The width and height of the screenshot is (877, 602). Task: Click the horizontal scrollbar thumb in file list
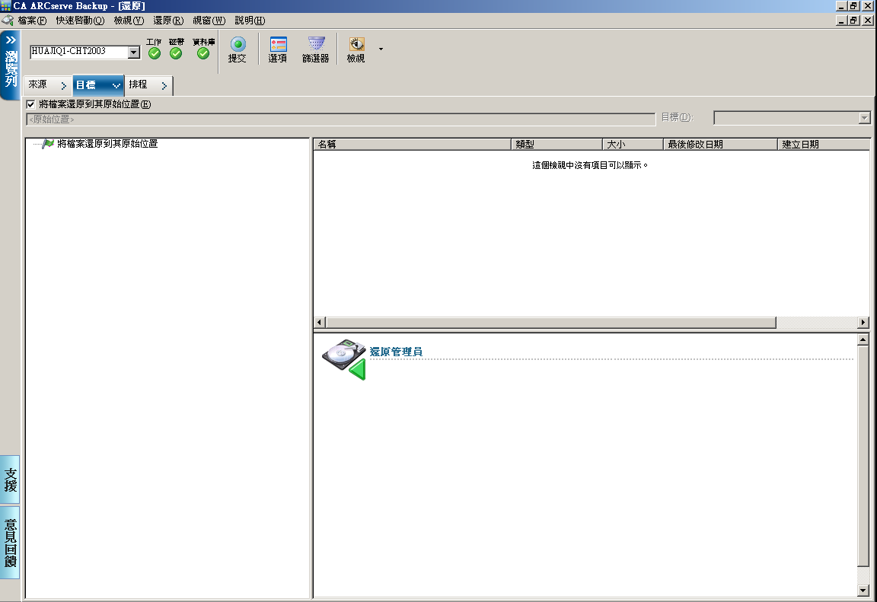coord(551,323)
